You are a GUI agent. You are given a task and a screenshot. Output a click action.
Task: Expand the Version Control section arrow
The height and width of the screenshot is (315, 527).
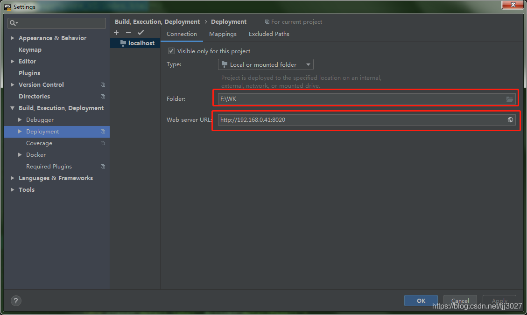point(13,85)
